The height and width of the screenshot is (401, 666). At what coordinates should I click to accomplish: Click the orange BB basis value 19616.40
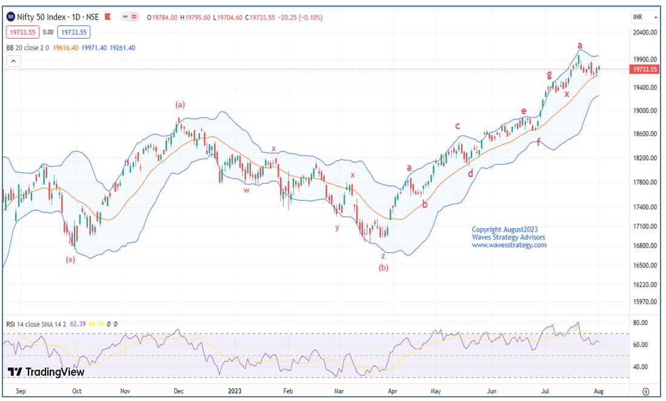coord(65,48)
